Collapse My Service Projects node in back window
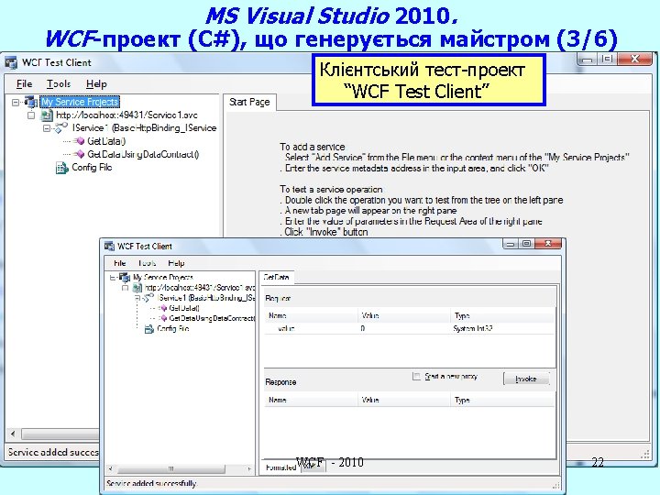660x495 pixels. point(16,103)
